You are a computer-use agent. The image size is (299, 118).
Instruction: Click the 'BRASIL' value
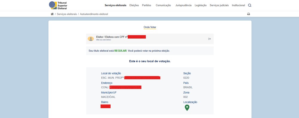tap(188, 87)
